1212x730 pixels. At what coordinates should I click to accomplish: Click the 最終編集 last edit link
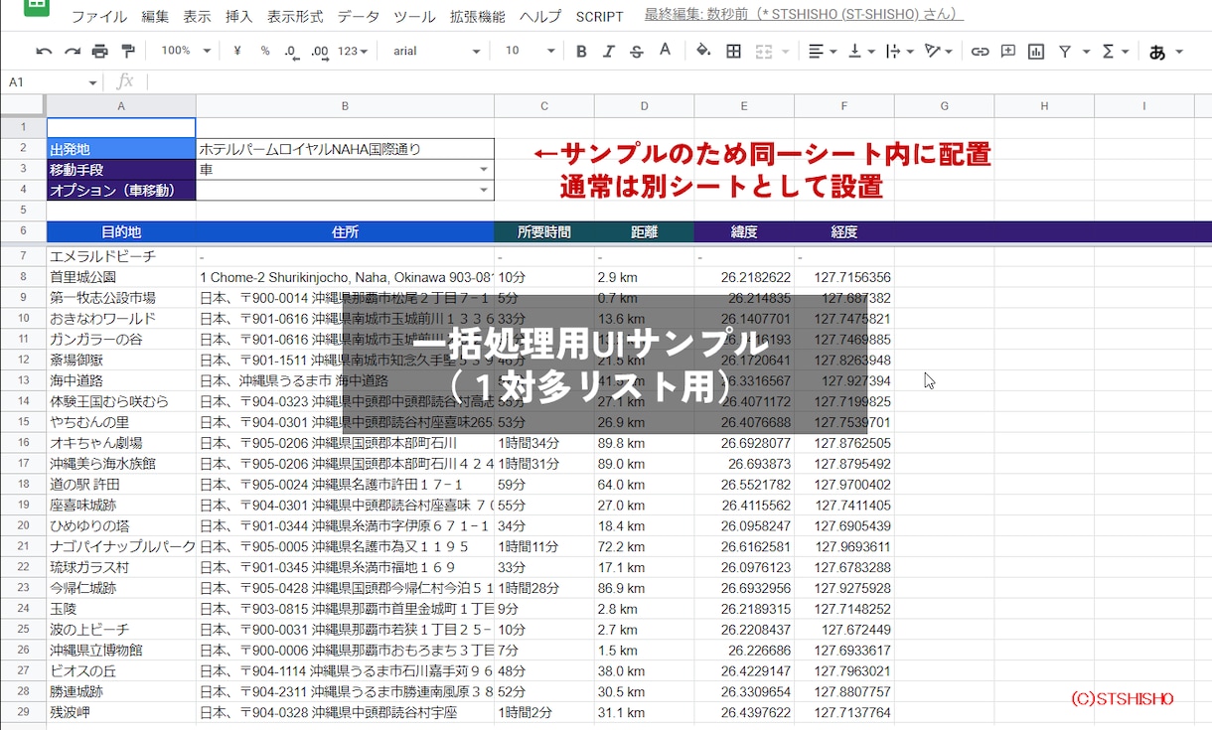(x=804, y=15)
